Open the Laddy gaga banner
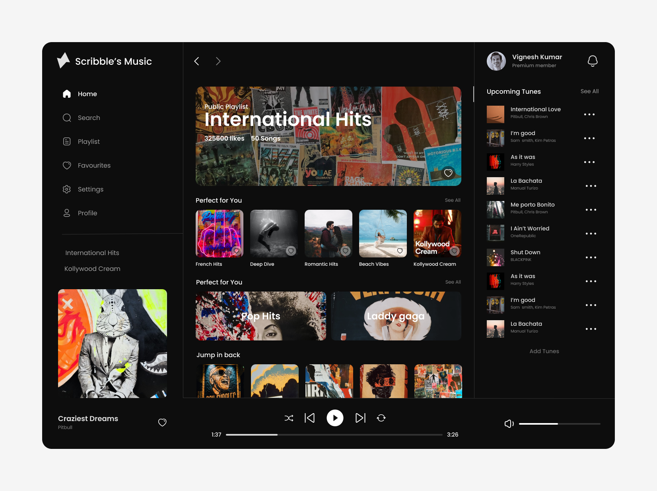This screenshot has height=491, width=657. point(396,316)
